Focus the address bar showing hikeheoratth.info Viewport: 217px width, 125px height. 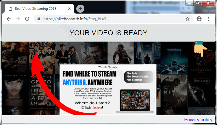[x=110, y=19]
